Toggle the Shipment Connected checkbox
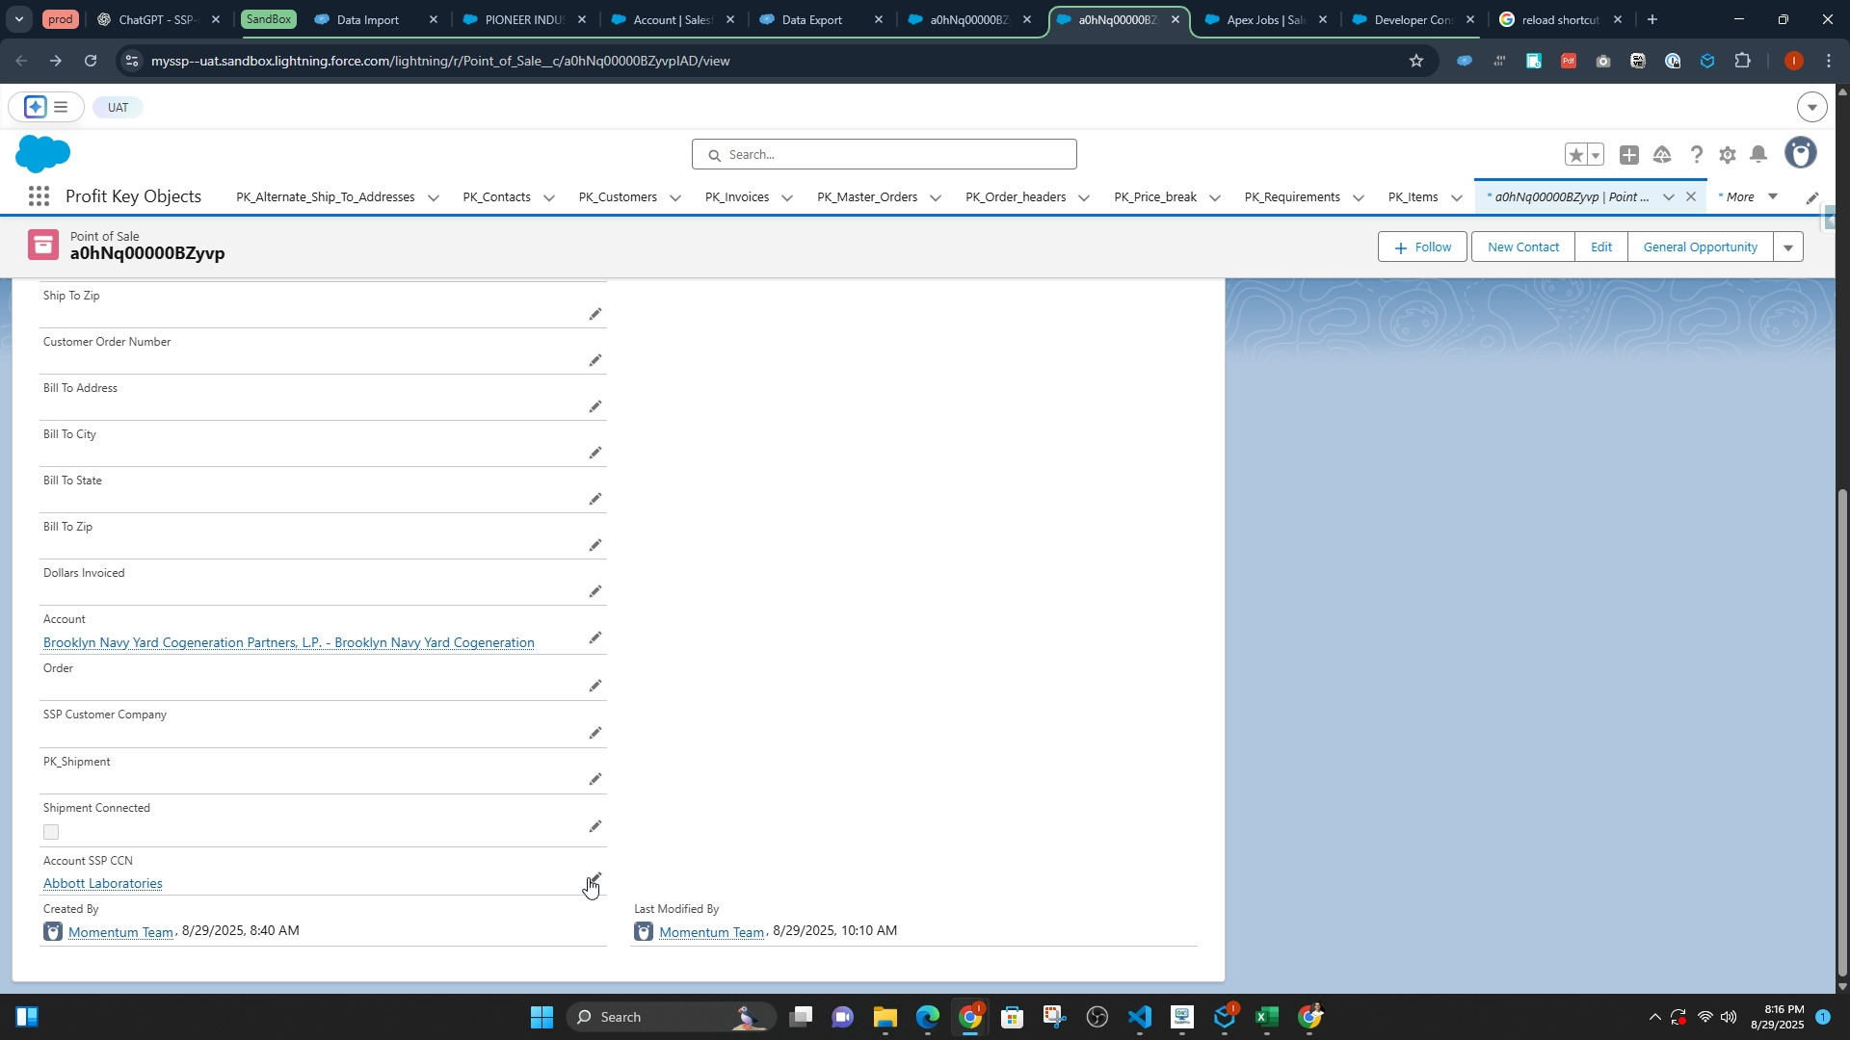1850x1040 pixels. pos(51,832)
